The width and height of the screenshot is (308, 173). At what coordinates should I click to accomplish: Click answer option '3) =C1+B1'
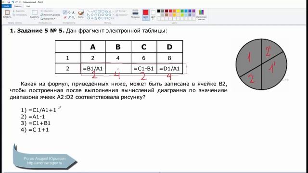[36, 123]
